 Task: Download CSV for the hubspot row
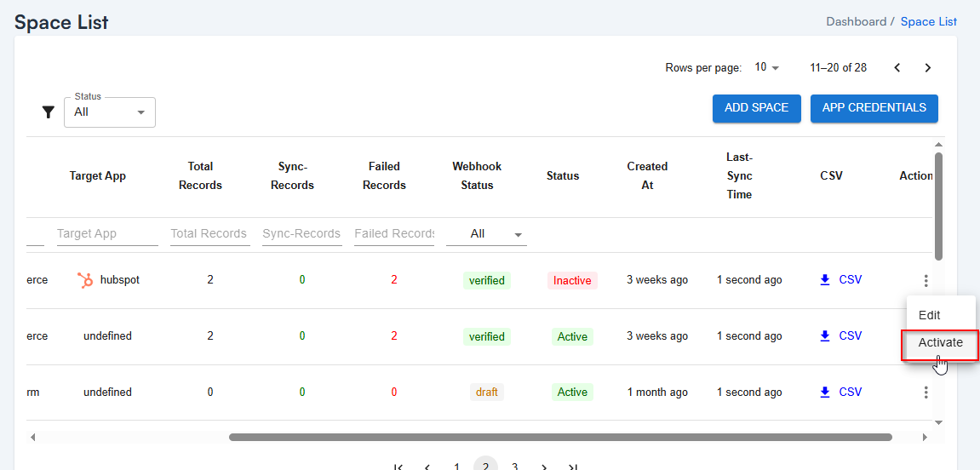click(x=840, y=280)
